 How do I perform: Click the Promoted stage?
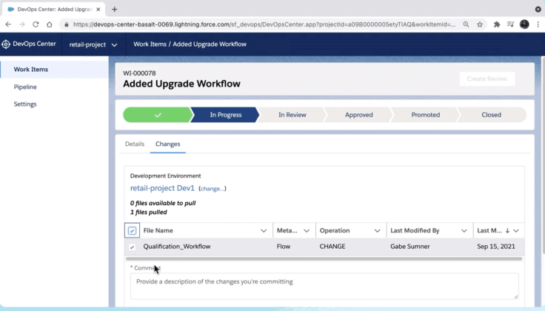(426, 115)
